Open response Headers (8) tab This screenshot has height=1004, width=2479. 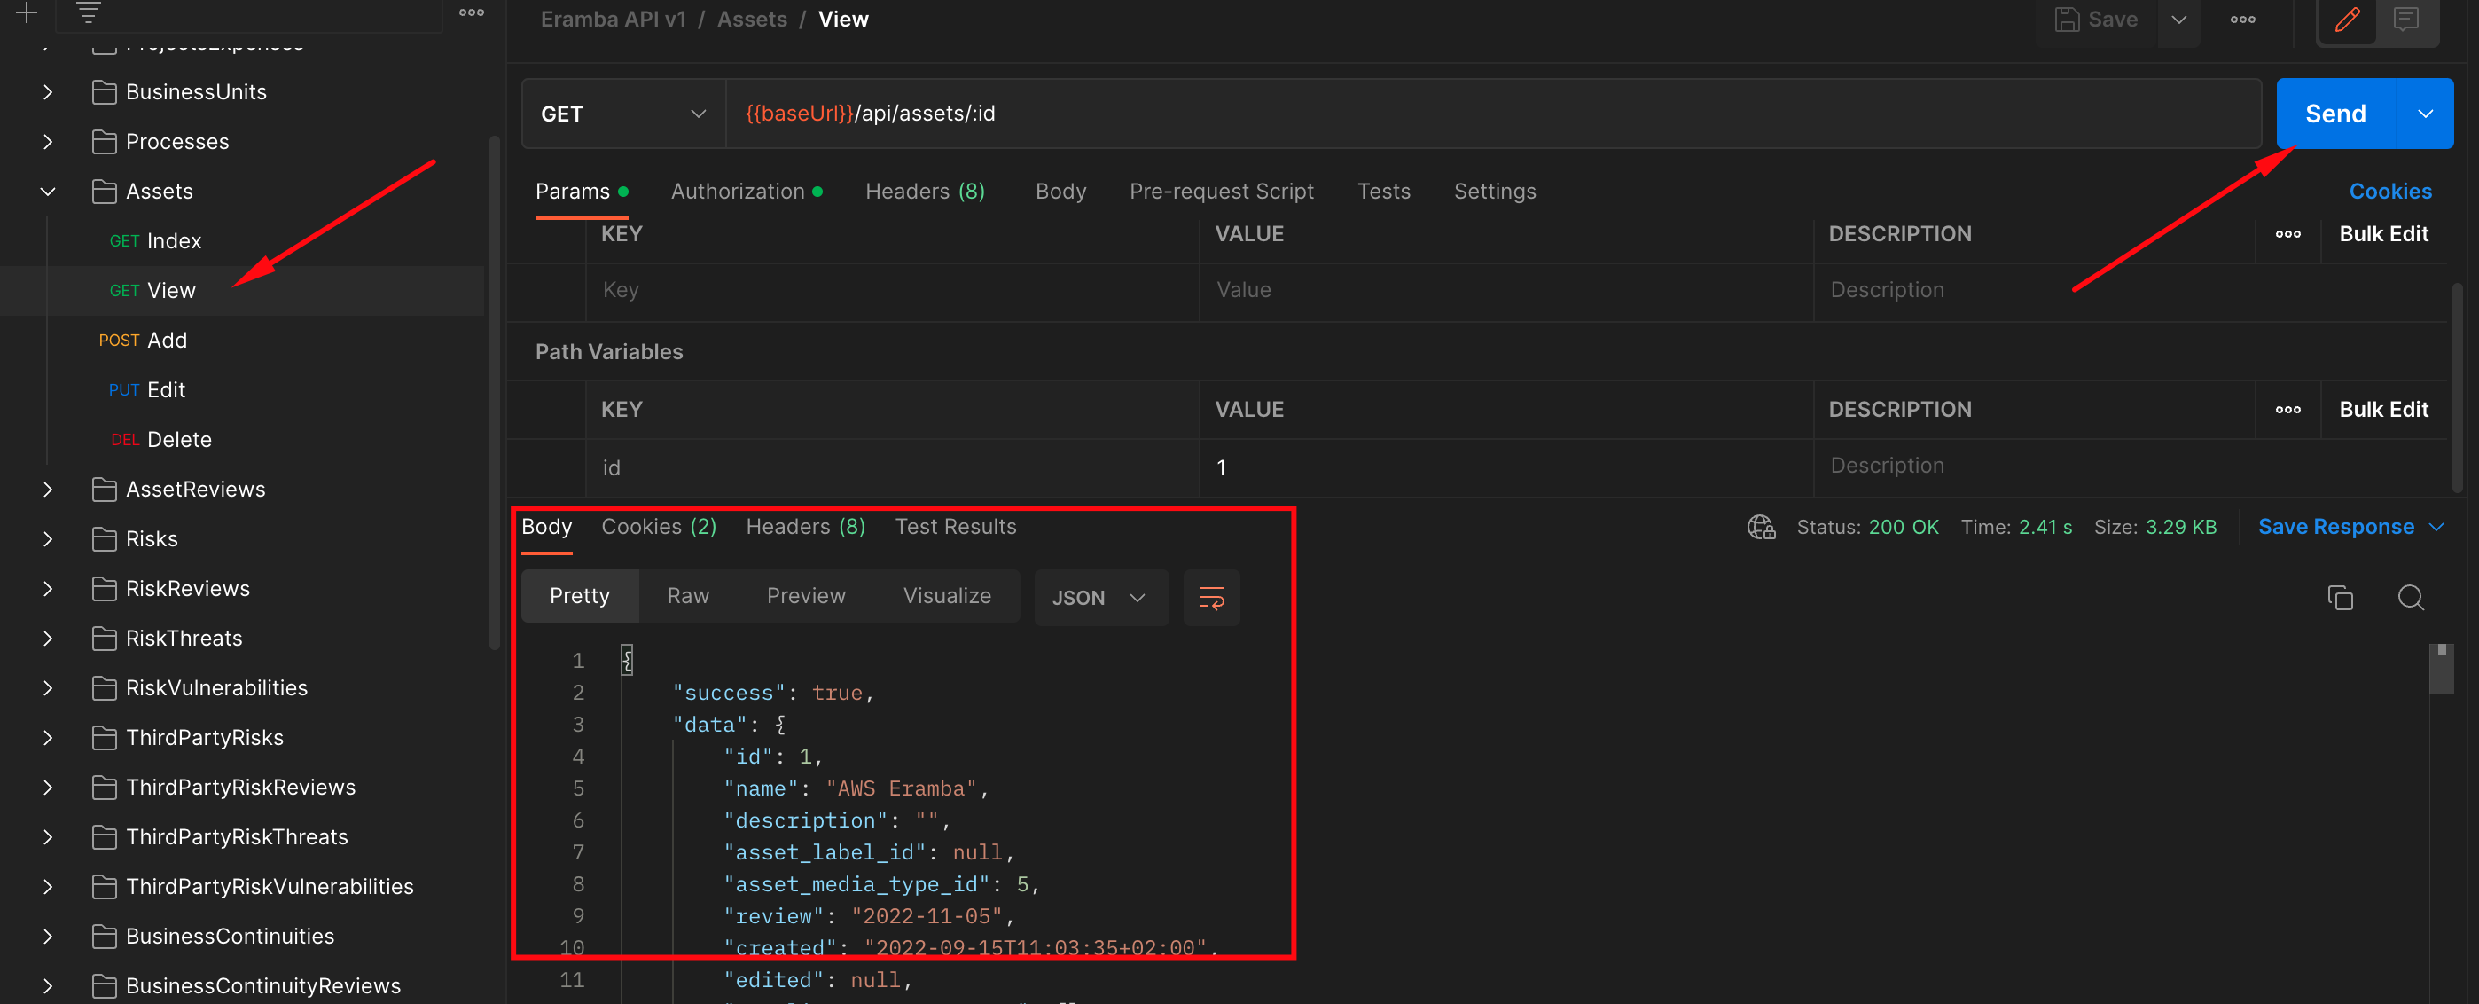805,528
